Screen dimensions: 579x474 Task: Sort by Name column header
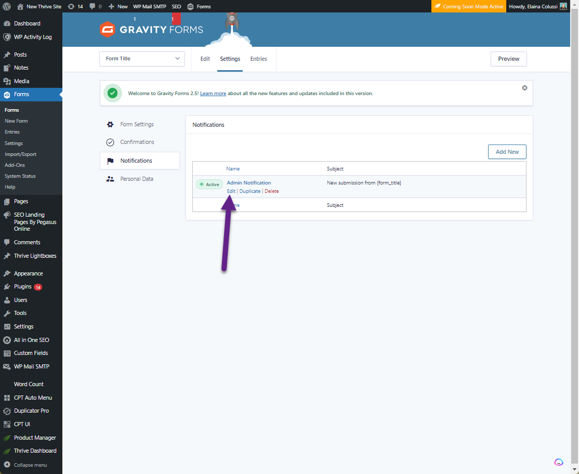[233, 169]
